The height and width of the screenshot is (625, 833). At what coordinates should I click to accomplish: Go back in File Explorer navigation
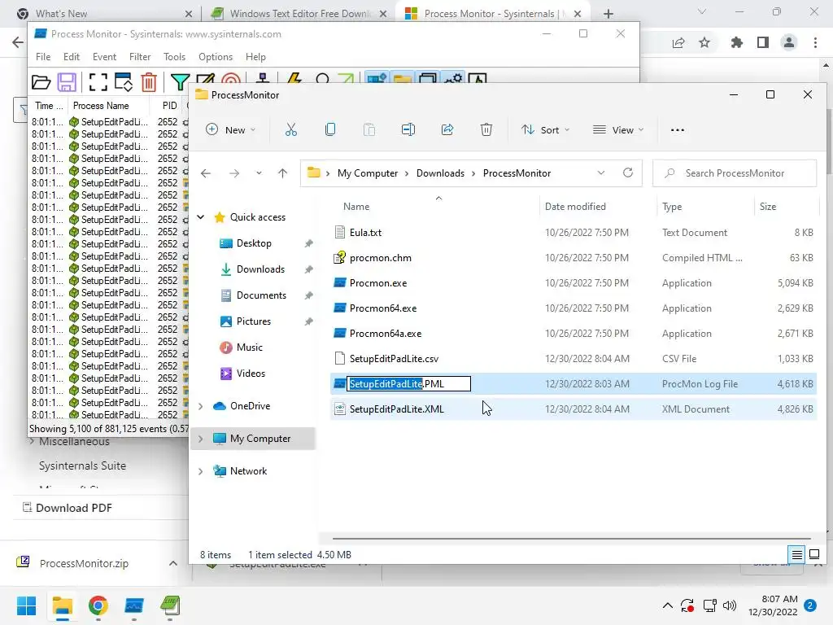click(x=206, y=173)
